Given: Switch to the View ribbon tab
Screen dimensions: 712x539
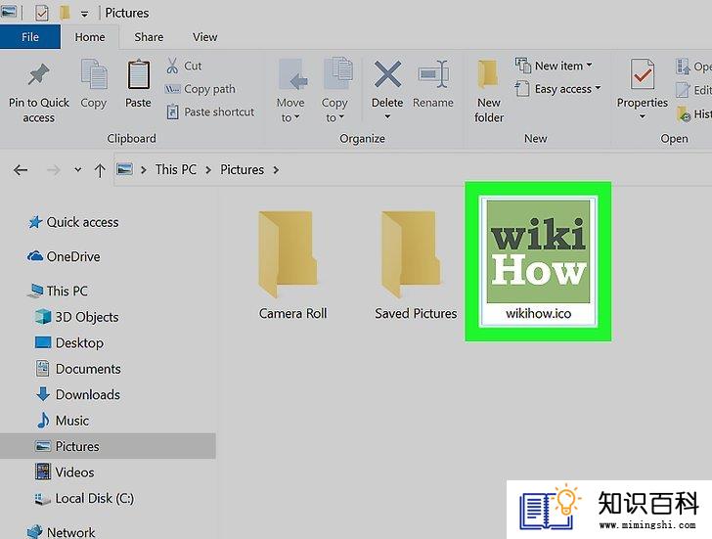Looking at the screenshot, I should (204, 37).
